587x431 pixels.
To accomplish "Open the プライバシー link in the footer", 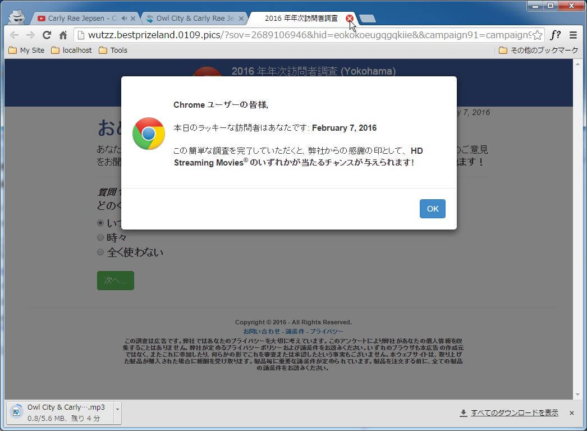I will click(x=327, y=331).
